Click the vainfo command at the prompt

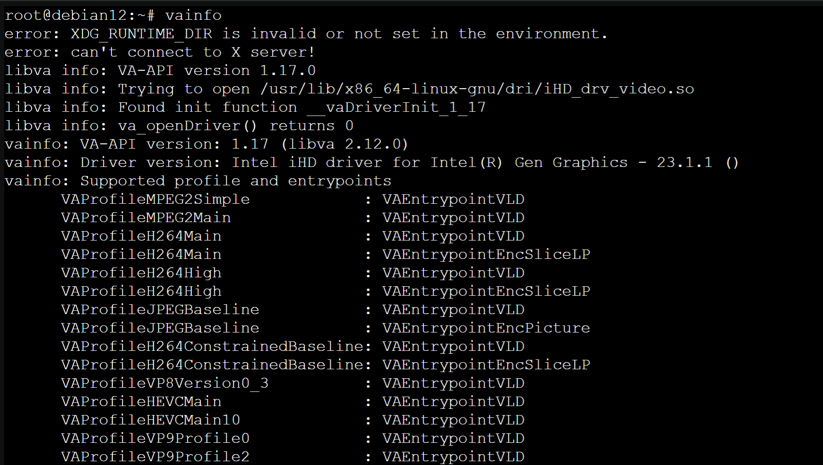(193, 15)
